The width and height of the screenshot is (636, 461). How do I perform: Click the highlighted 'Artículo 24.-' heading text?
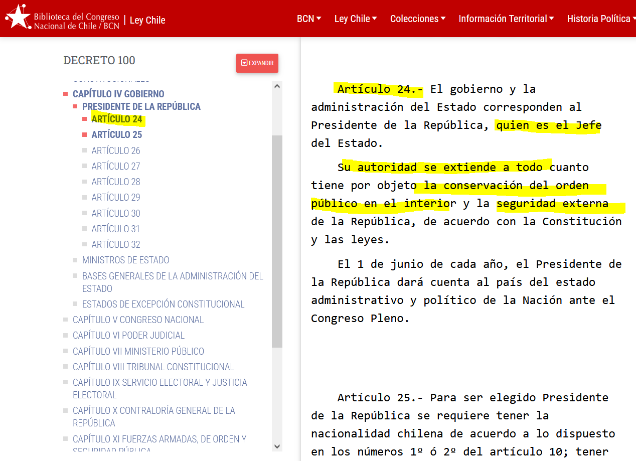[x=380, y=89]
